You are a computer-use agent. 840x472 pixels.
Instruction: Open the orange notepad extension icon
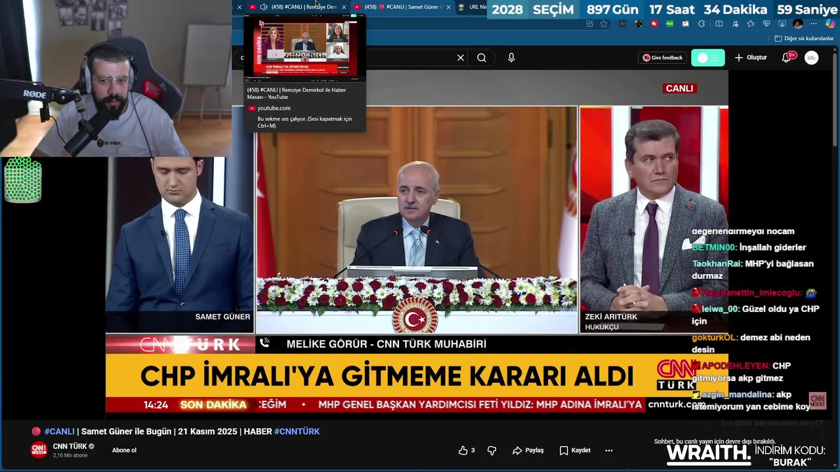(686, 24)
